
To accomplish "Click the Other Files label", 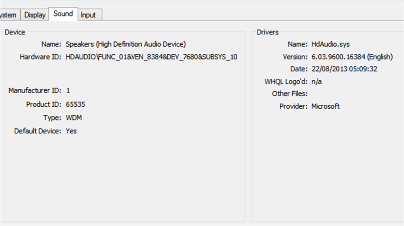I will [x=289, y=94].
